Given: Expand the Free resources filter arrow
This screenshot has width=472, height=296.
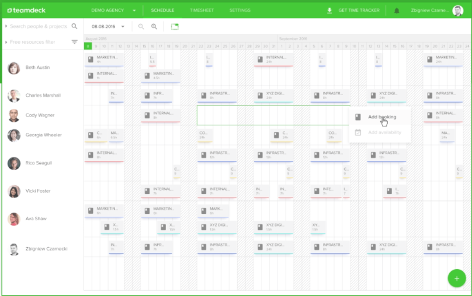Looking at the screenshot, I should click(6, 42).
